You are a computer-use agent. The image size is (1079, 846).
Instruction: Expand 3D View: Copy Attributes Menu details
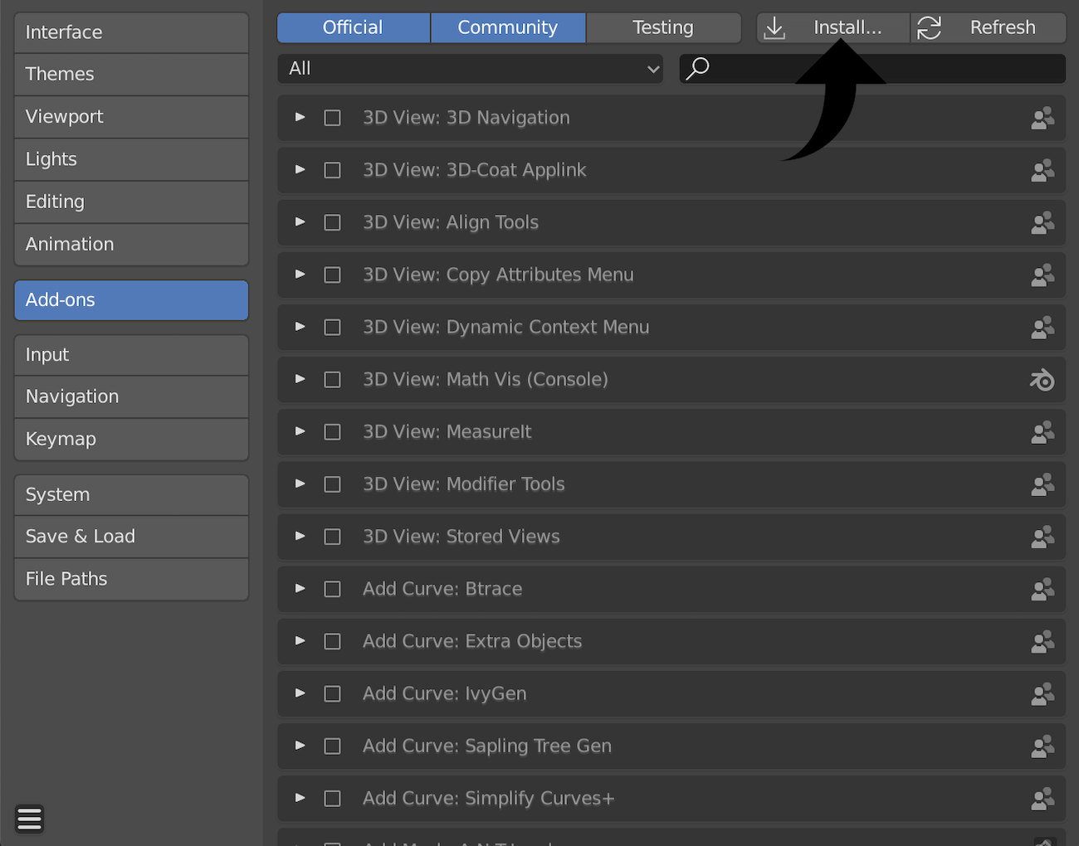tap(300, 275)
